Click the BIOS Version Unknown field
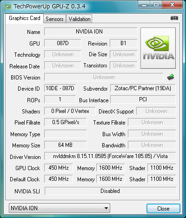The height and width of the screenshot is (218, 186). click(x=104, y=77)
